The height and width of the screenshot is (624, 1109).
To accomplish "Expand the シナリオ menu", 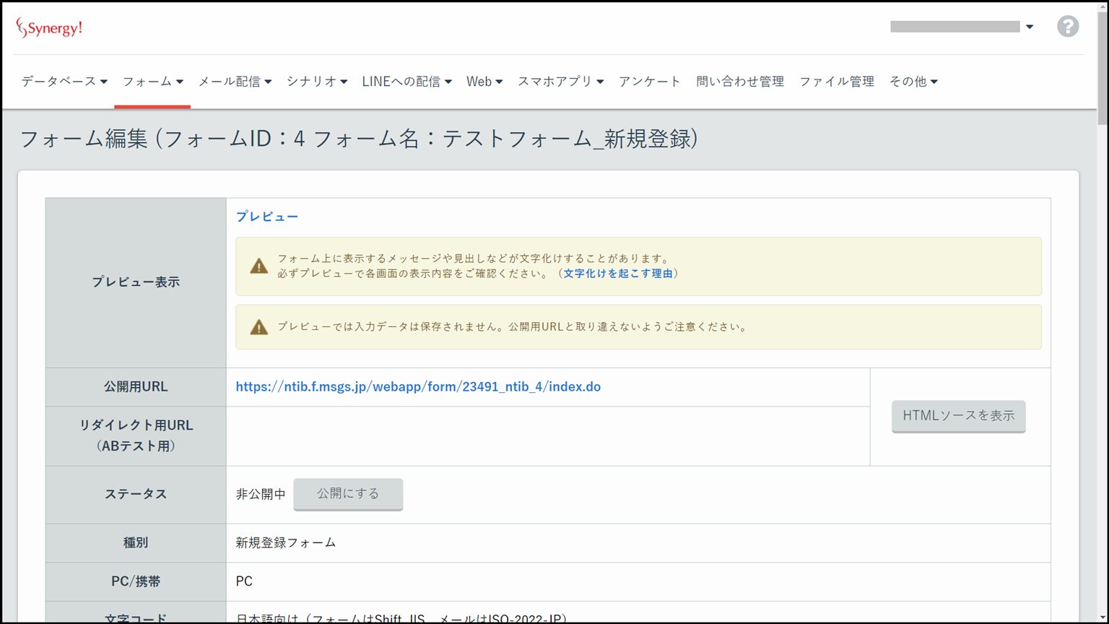I will coord(316,82).
